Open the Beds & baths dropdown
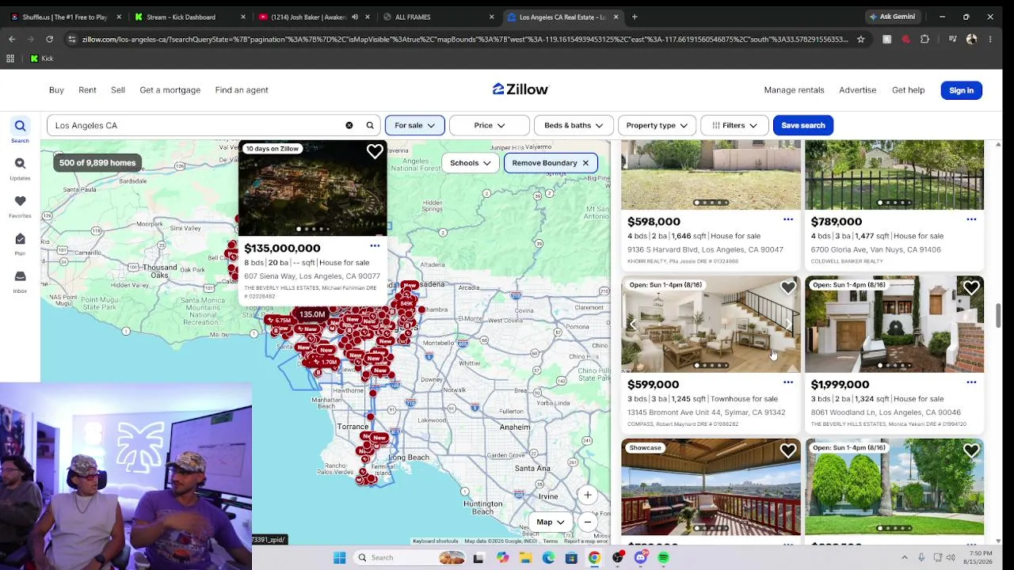 coord(574,125)
